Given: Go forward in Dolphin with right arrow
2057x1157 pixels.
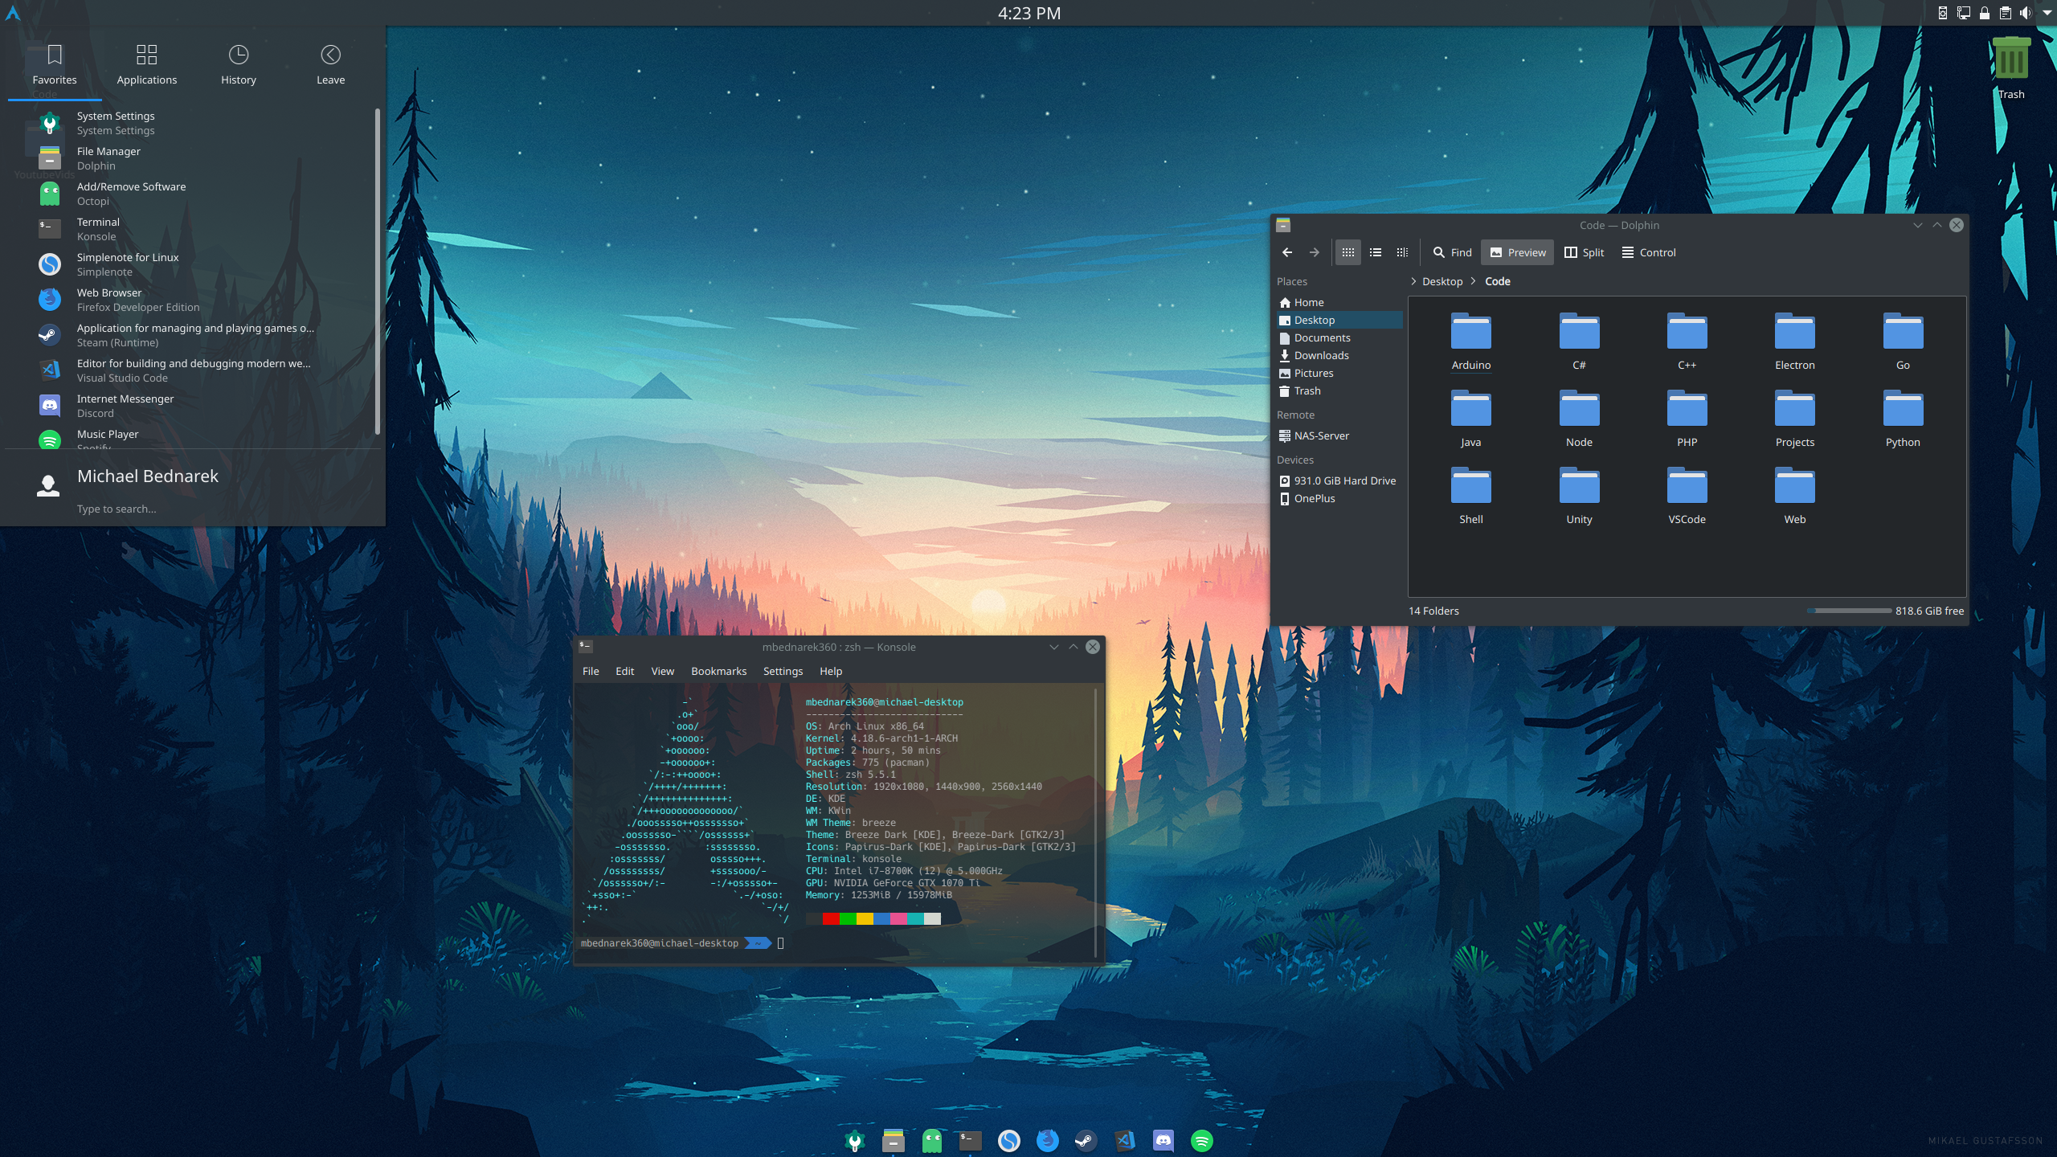Looking at the screenshot, I should click(1315, 252).
